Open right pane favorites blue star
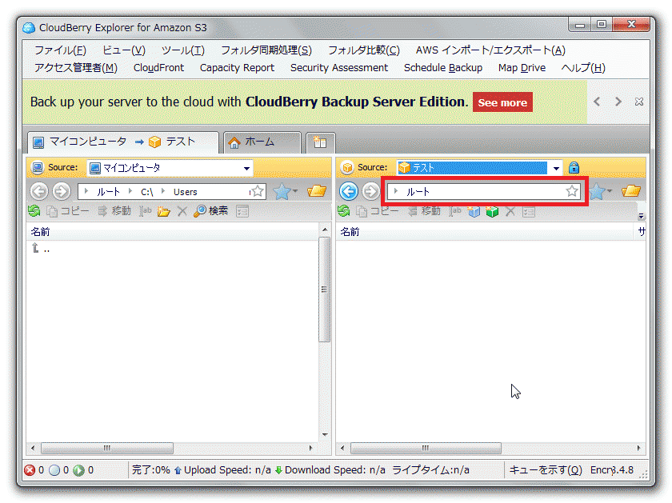 pyautogui.click(x=597, y=191)
